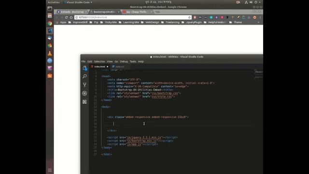Open the Debug menu in VS Code
This screenshot has width=309, height=174.
(x=124, y=61)
